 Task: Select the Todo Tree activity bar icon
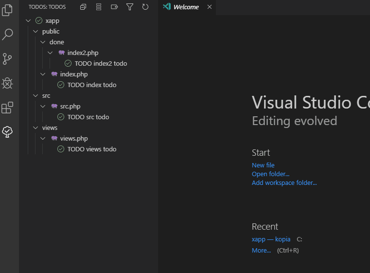[x=7, y=132]
